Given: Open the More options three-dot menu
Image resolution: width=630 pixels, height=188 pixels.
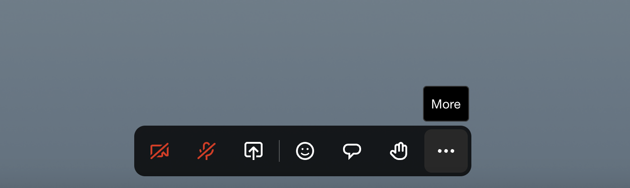Looking at the screenshot, I should coord(446,151).
